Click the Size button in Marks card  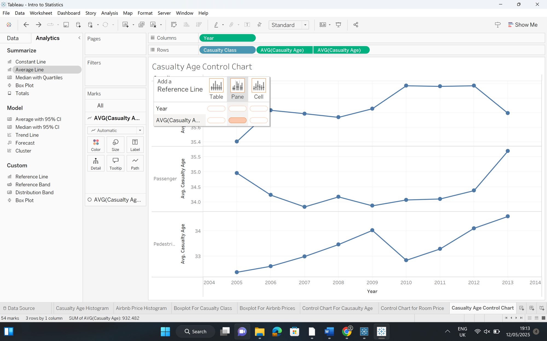click(x=115, y=145)
